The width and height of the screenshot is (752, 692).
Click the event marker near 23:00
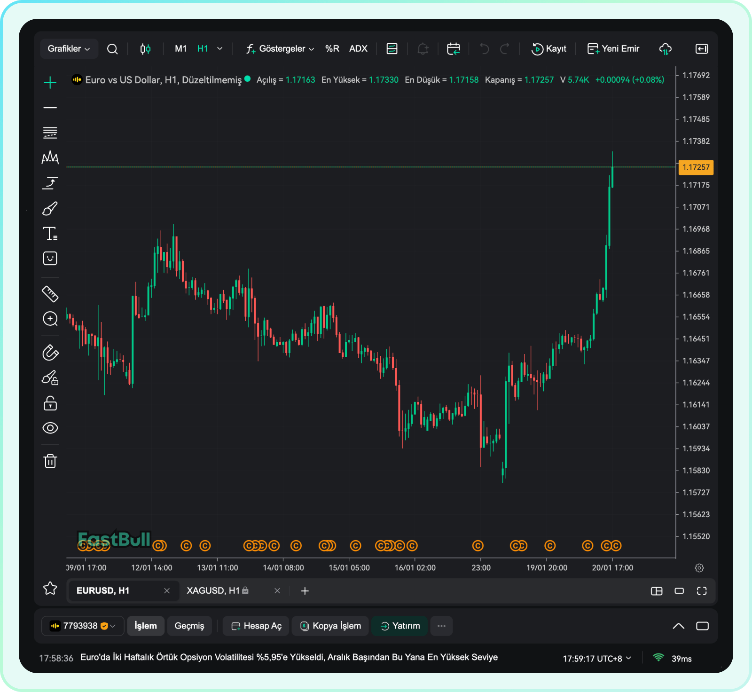point(478,546)
